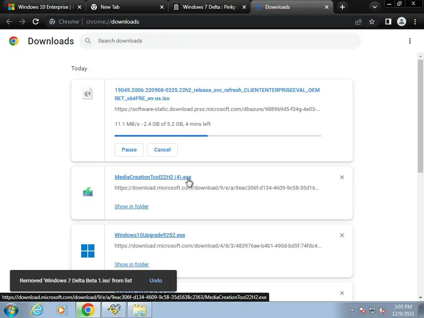This screenshot has width=424, height=318.
Task: Go back with the browser back arrow
Action: [9, 22]
